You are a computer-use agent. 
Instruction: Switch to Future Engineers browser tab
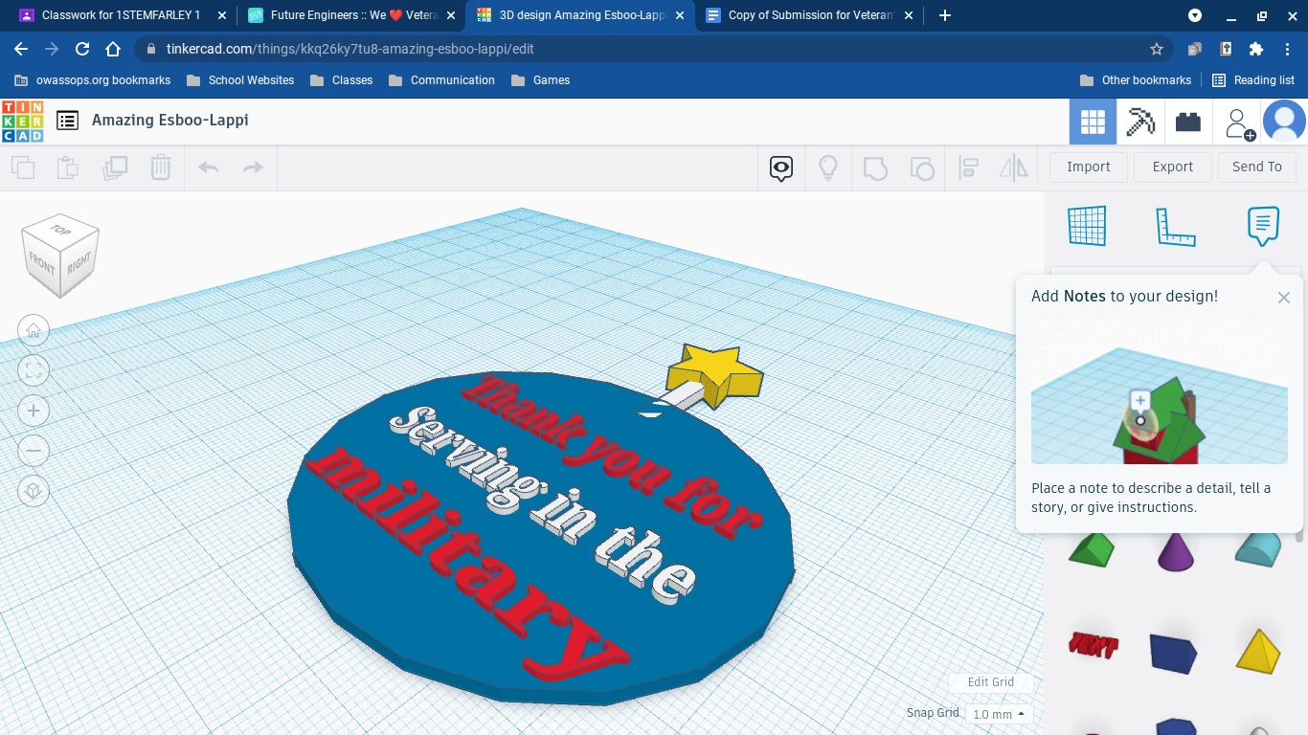coord(350,15)
